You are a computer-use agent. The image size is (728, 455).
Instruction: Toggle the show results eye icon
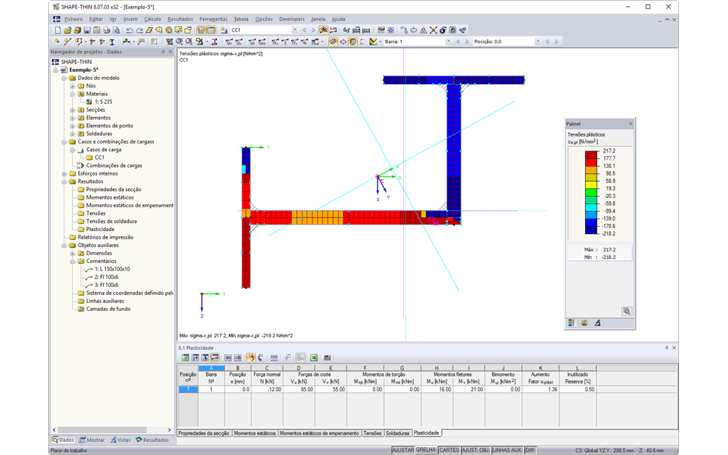(323, 30)
